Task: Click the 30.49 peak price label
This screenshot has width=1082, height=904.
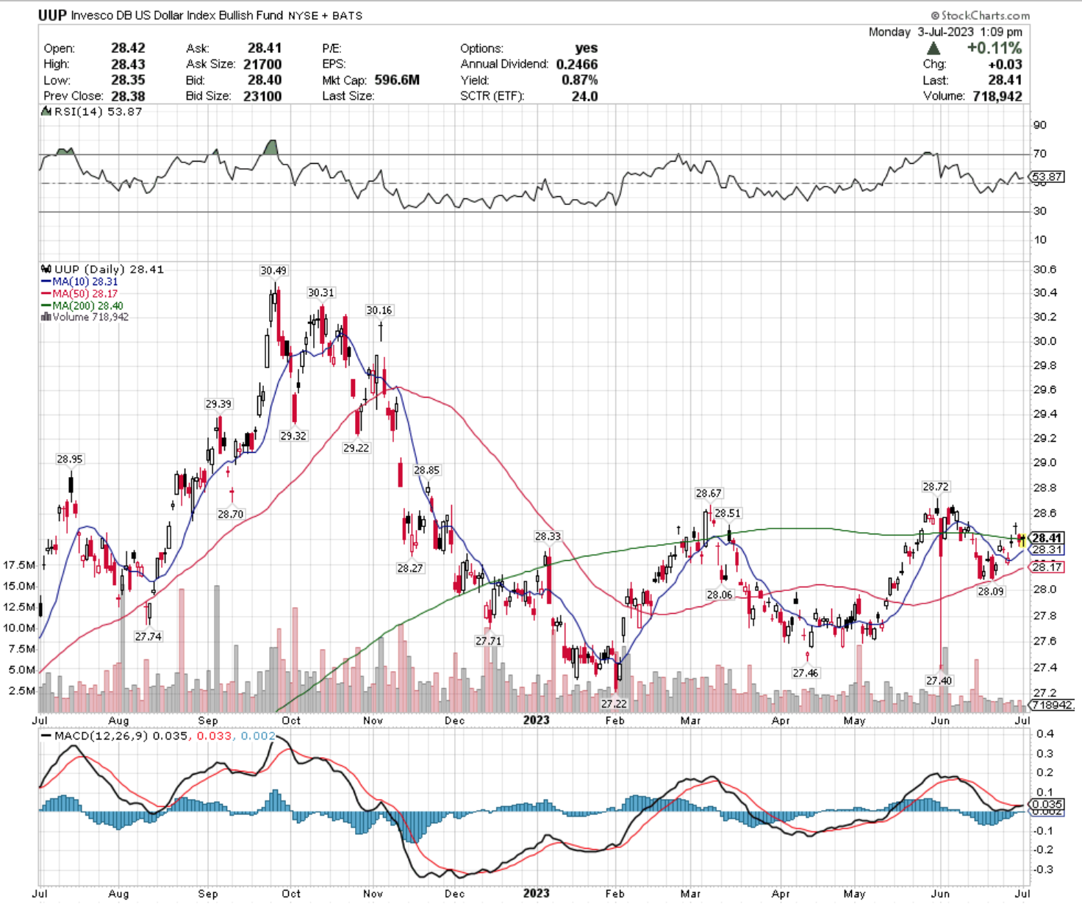Action: point(273,270)
